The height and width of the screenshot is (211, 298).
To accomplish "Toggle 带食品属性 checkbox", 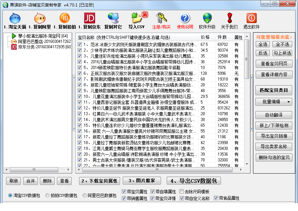I will click(216, 198).
